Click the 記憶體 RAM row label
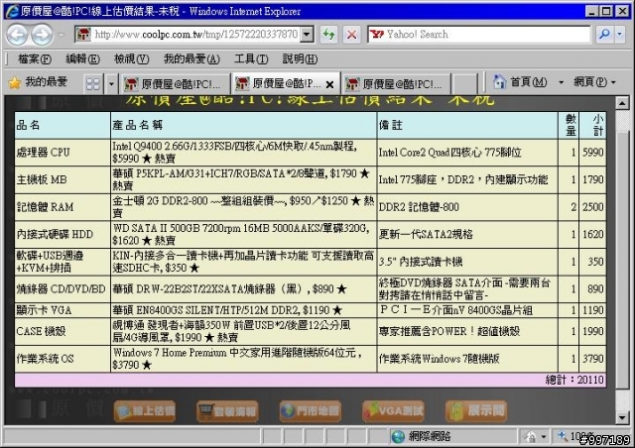Image resolution: width=635 pixels, height=448 pixels. tap(45, 207)
